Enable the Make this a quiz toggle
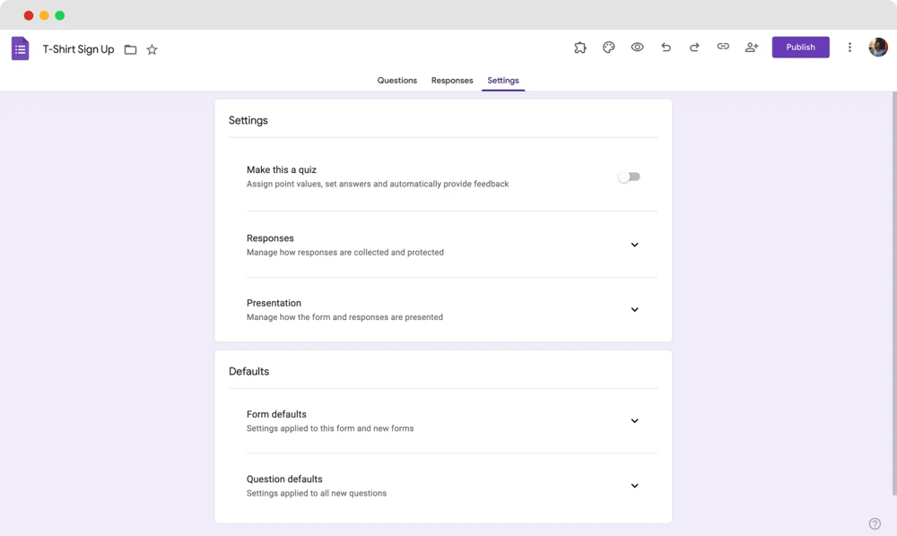 (x=629, y=177)
